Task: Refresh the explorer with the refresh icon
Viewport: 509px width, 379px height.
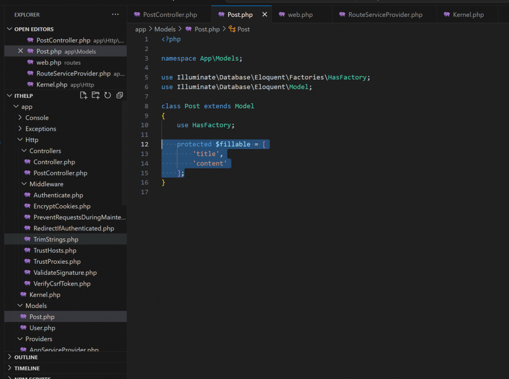Action: point(107,95)
